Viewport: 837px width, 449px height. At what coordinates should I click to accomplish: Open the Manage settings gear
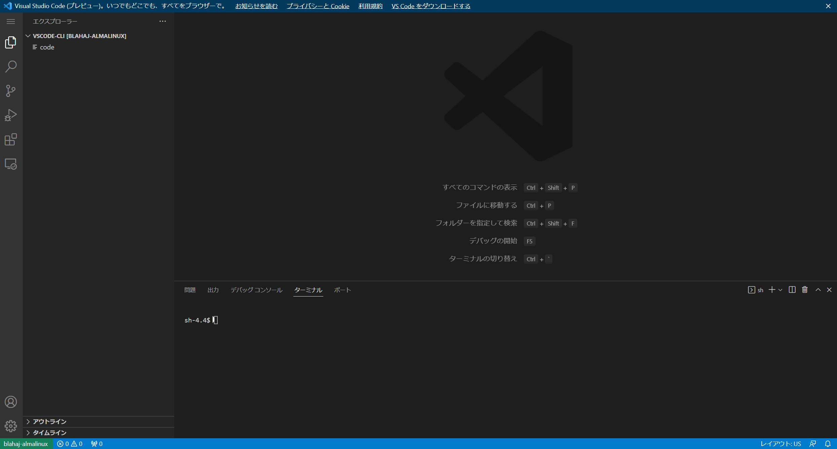[11, 426]
